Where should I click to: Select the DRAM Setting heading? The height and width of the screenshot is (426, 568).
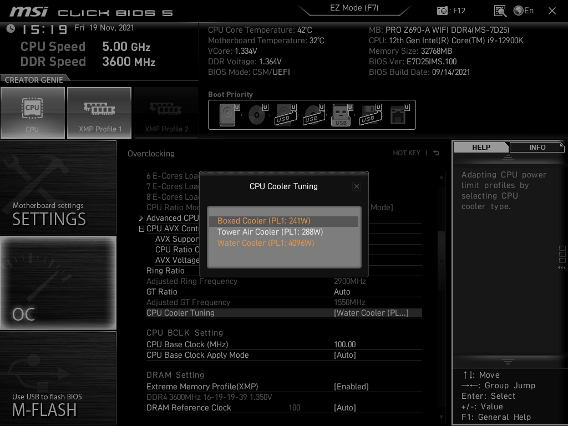click(175, 374)
